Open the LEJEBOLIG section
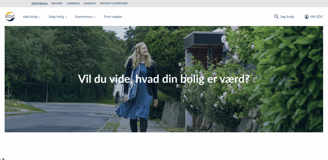Image resolution: width=328 pixels, height=160 pixels. point(90,4)
